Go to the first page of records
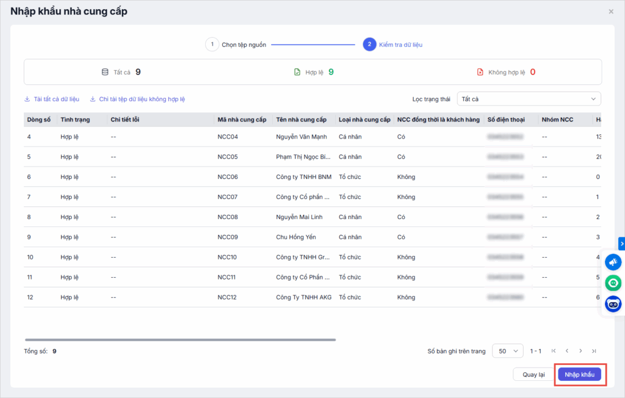Viewport: 625px width, 398px height. pyautogui.click(x=554, y=351)
